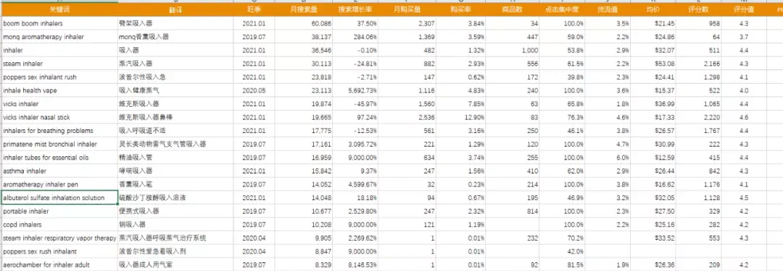783x271 pixels.
Task: Click the "aerochamber for inhaler adult" cell
Action: pos(59,264)
